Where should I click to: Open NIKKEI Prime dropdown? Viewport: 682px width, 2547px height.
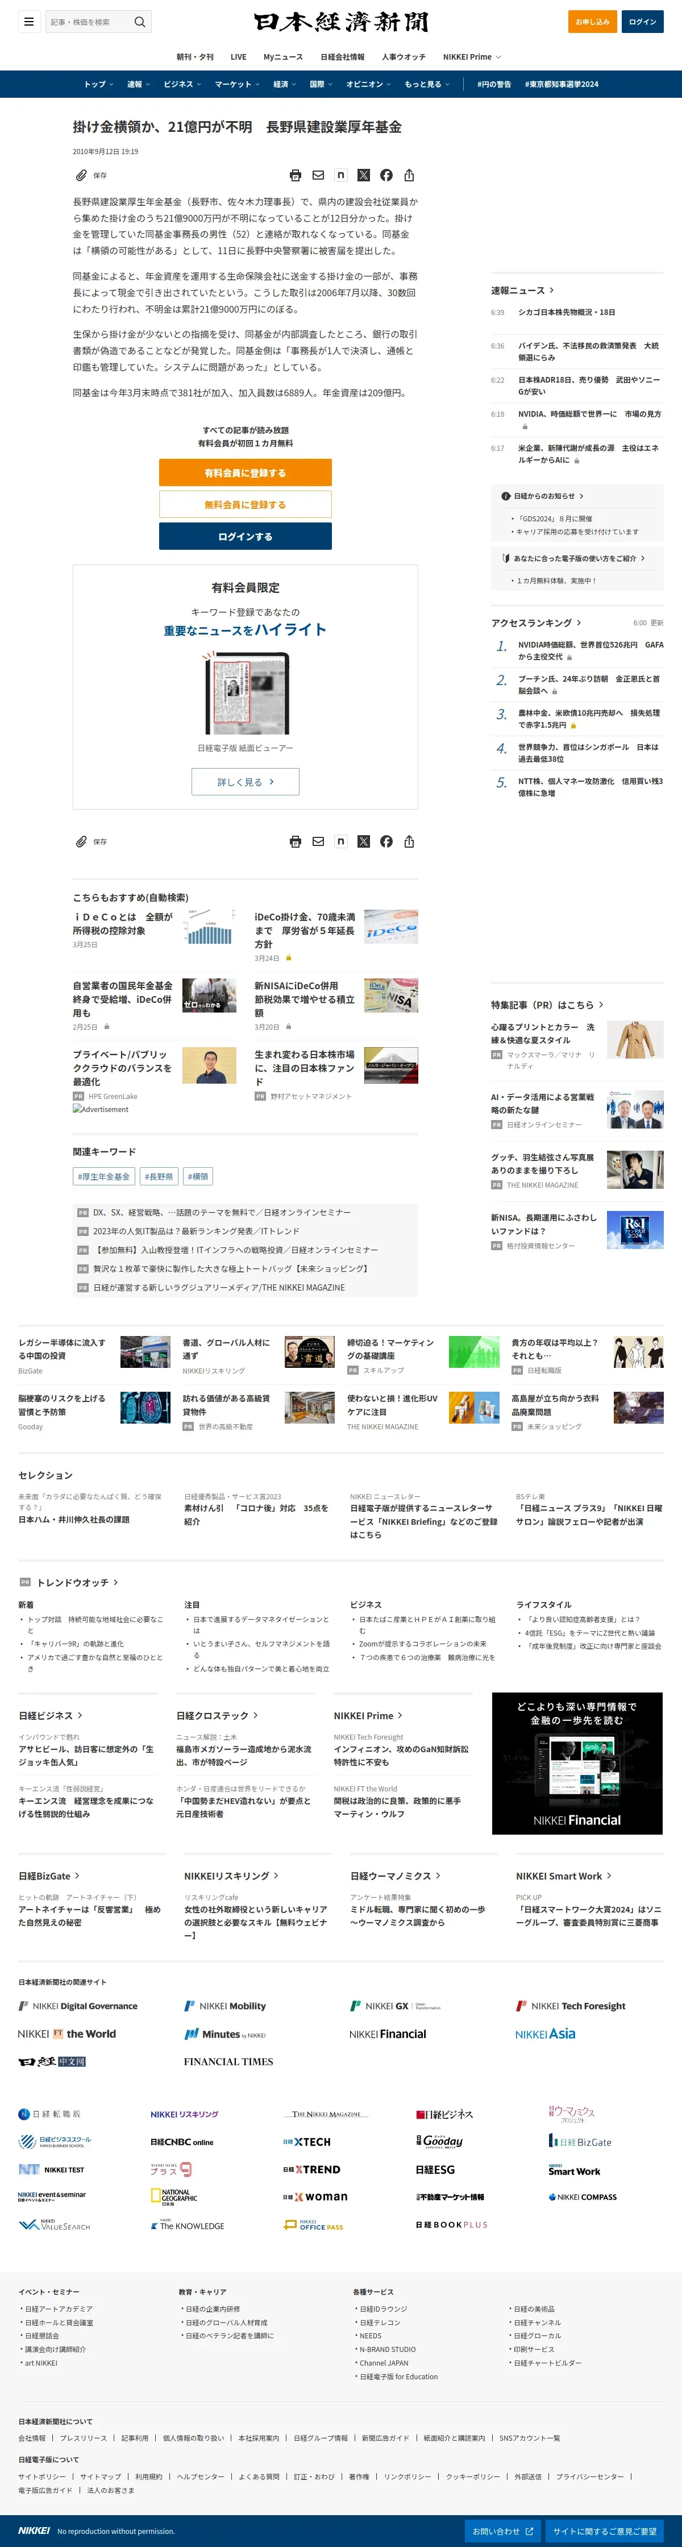click(472, 57)
